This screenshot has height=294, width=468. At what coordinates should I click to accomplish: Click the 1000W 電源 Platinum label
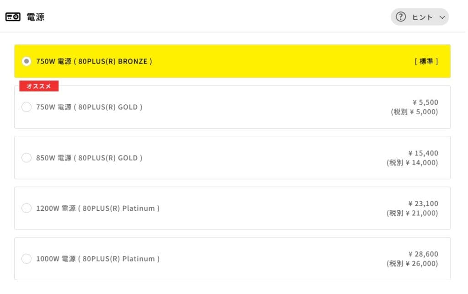[98, 259]
